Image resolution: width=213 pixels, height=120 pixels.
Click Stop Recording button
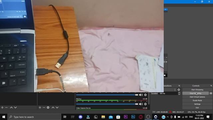coord(195,93)
